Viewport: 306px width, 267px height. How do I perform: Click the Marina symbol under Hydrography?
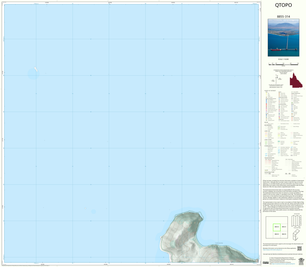[292, 147]
